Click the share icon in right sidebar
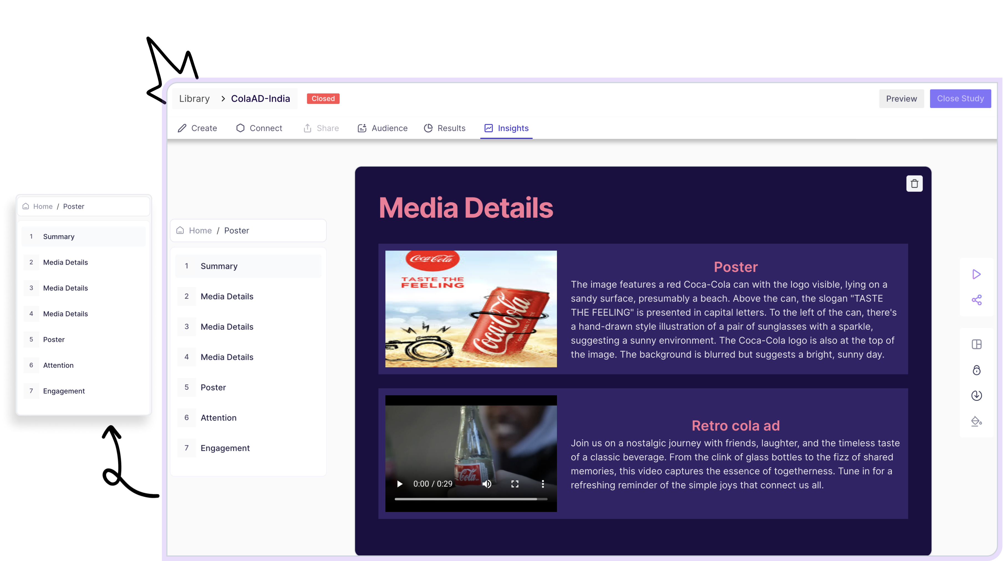Screen dimensions: 1008x561 pyautogui.click(x=976, y=300)
